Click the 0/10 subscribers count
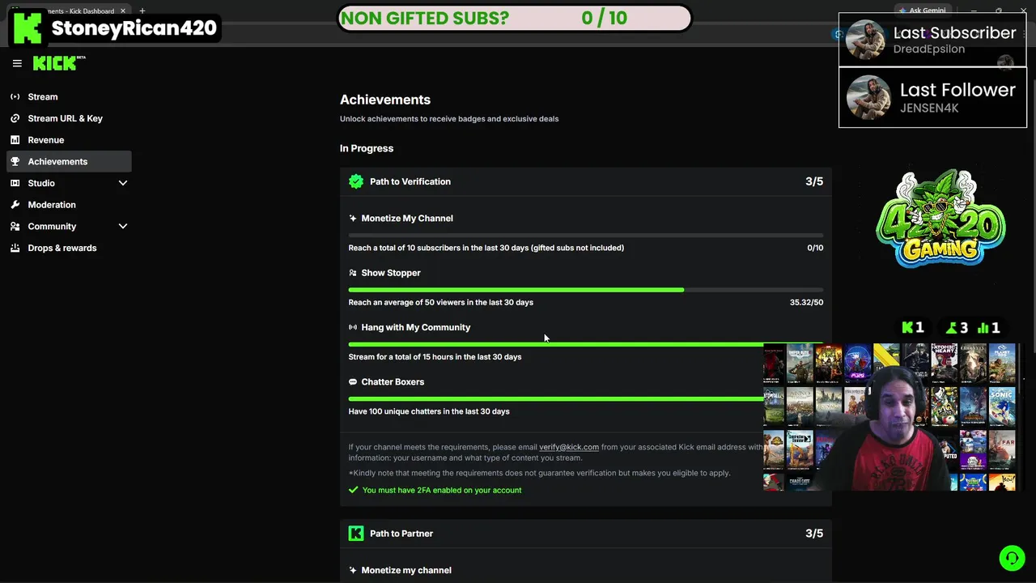Viewport: 1036px width, 583px height. pyautogui.click(x=815, y=248)
